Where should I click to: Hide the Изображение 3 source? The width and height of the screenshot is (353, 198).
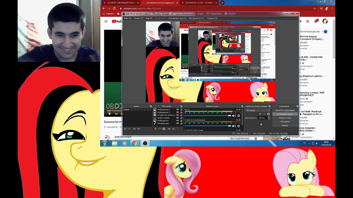tap(178, 112)
